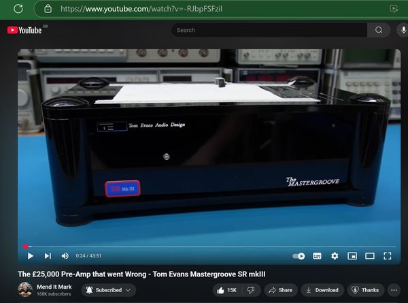Image resolution: width=408 pixels, height=303 pixels.
Task: Open the player settings gear
Action: click(x=335, y=256)
